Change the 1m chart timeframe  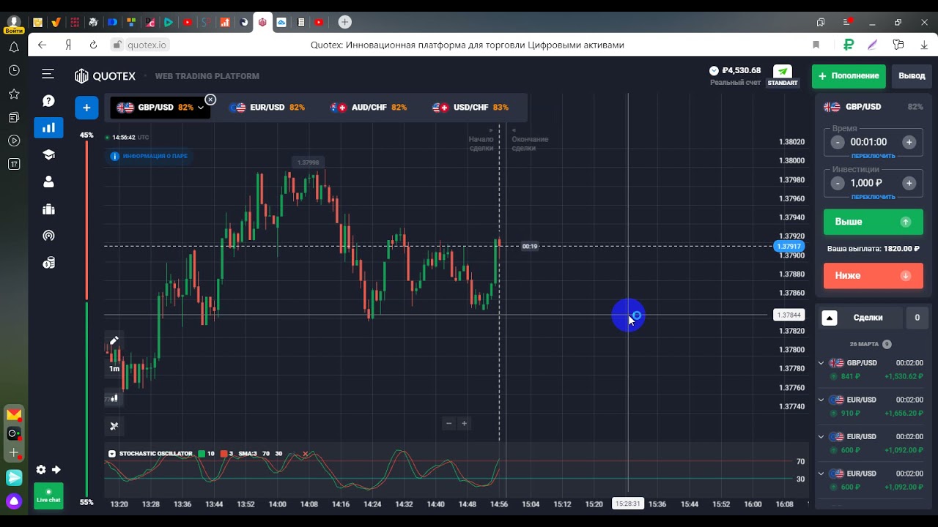coord(114,369)
